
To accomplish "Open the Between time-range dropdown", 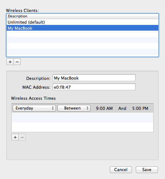I will coord(74,108).
